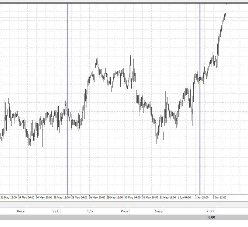
Task: Click the 26 May 04:00 time label
Action: click(x=79, y=197)
